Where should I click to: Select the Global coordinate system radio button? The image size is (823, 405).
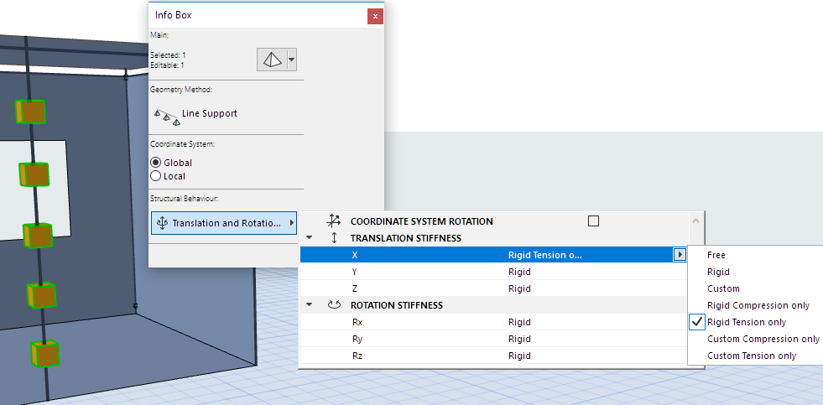point(155,163)
